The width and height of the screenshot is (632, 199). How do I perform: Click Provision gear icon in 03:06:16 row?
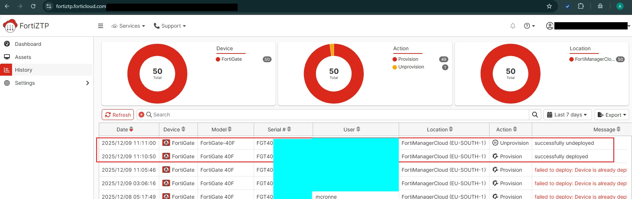click(495, 183)
